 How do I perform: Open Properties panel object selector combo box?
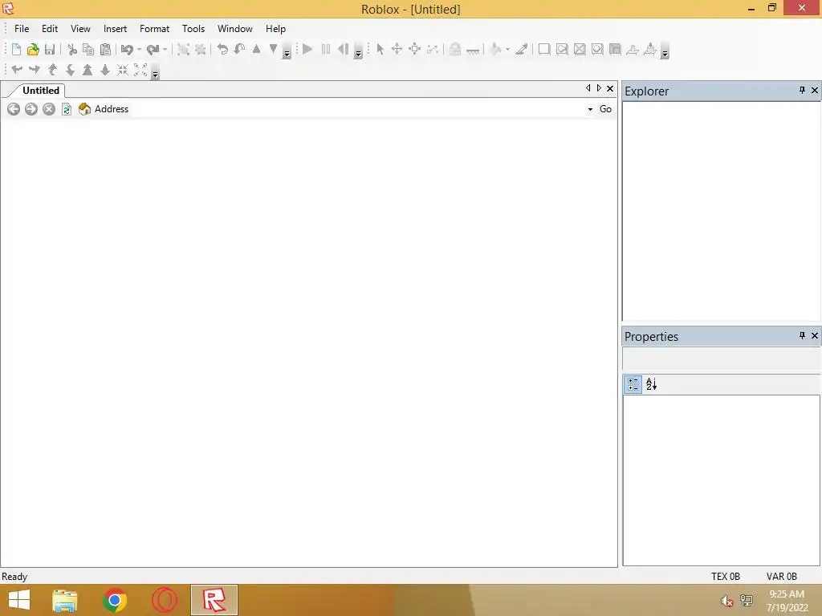pyautogui.click(x=722, y=359)
